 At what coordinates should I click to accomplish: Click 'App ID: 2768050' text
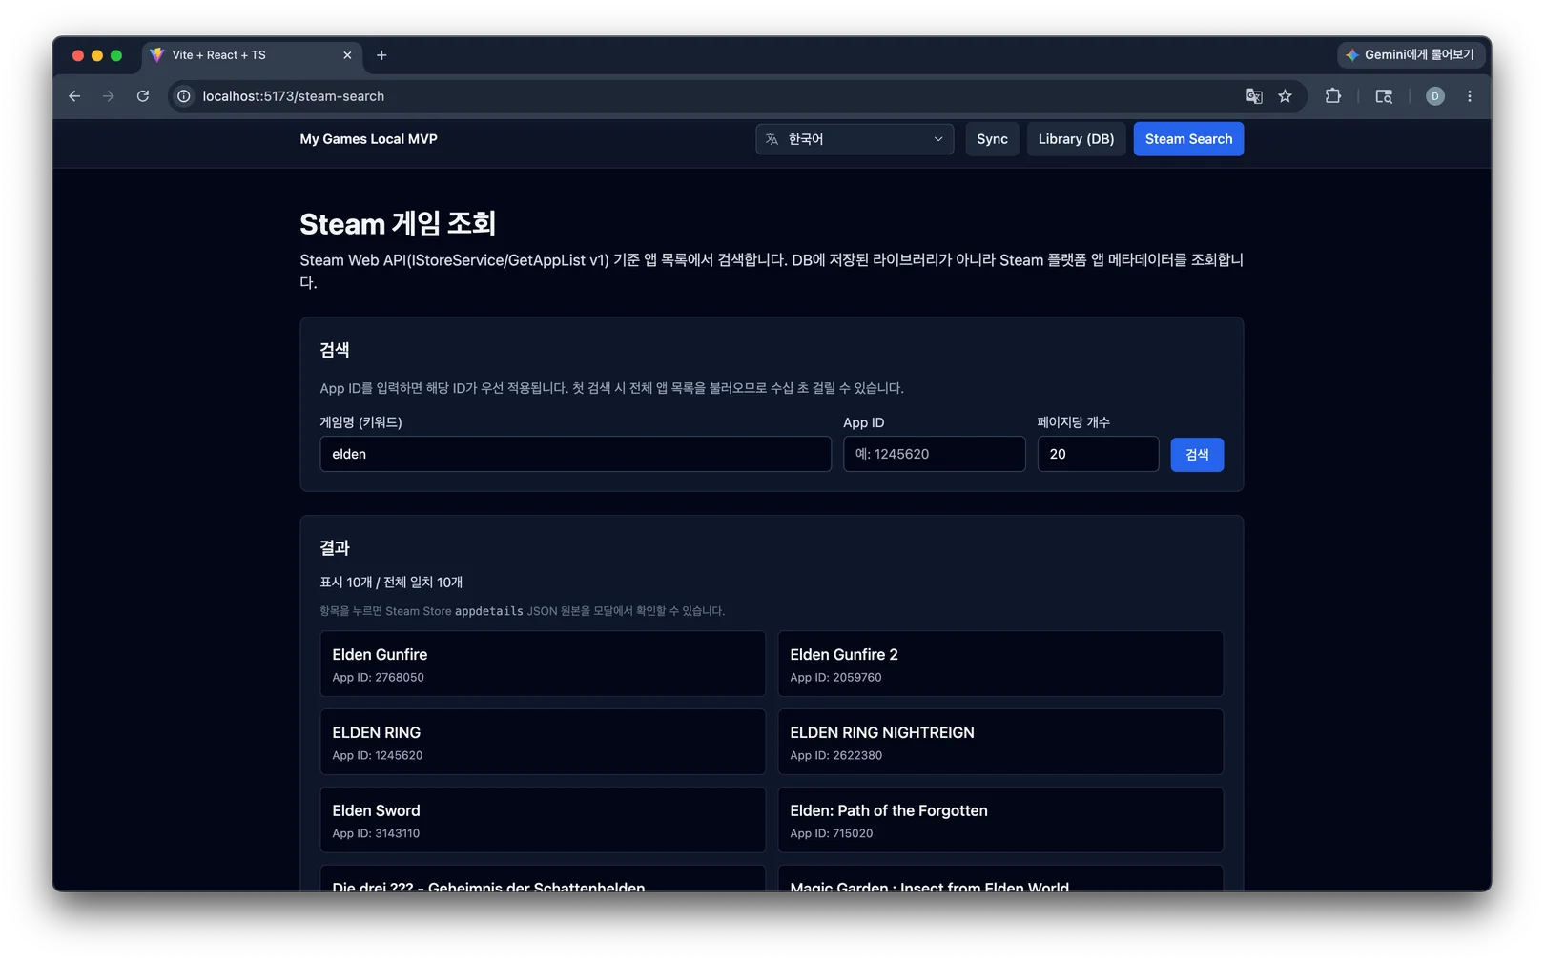tap(379, 677)
